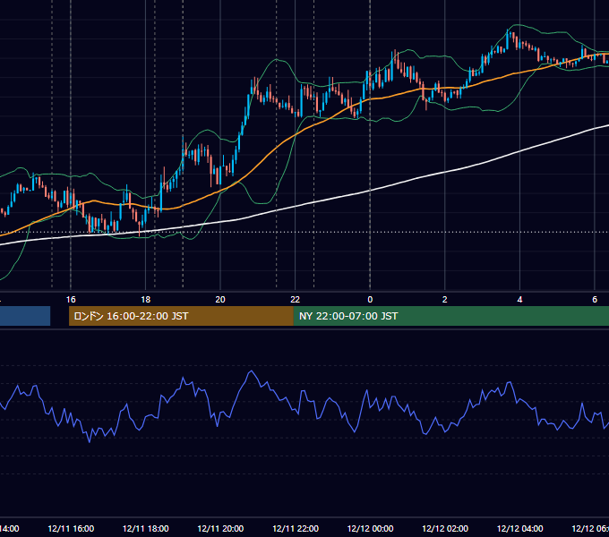Viewport: 609px width, 537px height.
Task: Select the 2 hour label on upper time axis
Action: tap(445, 300)
